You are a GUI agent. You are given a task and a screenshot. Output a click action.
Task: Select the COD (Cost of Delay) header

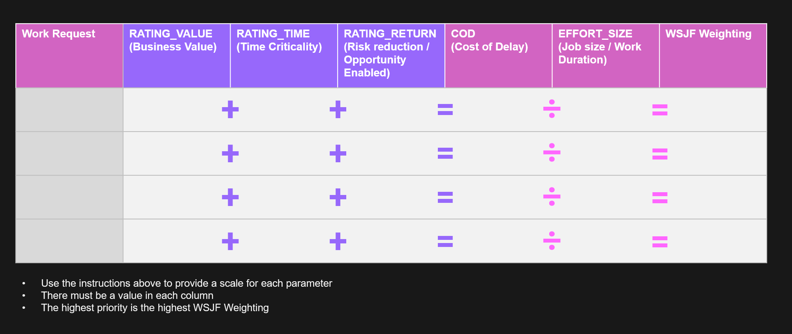(x=498, y=56)
